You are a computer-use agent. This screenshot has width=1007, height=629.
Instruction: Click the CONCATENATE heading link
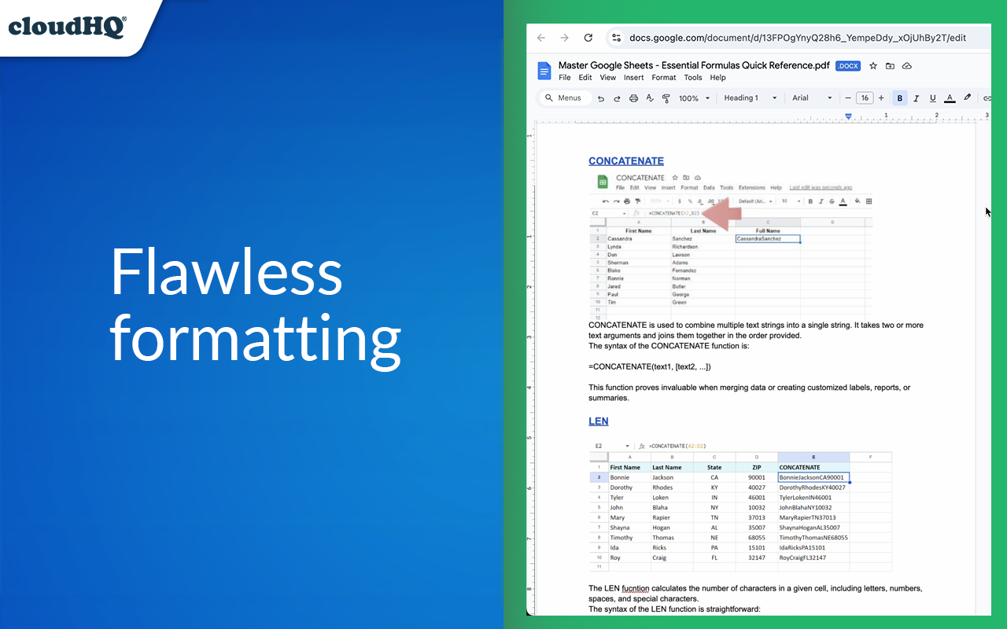626,161
